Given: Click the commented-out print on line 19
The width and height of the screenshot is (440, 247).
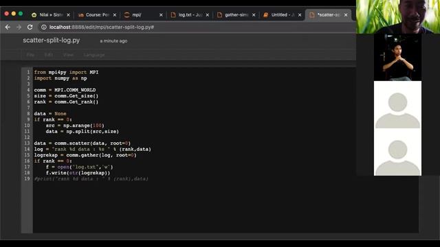Looking at the screenshot, I should point(91,178).
